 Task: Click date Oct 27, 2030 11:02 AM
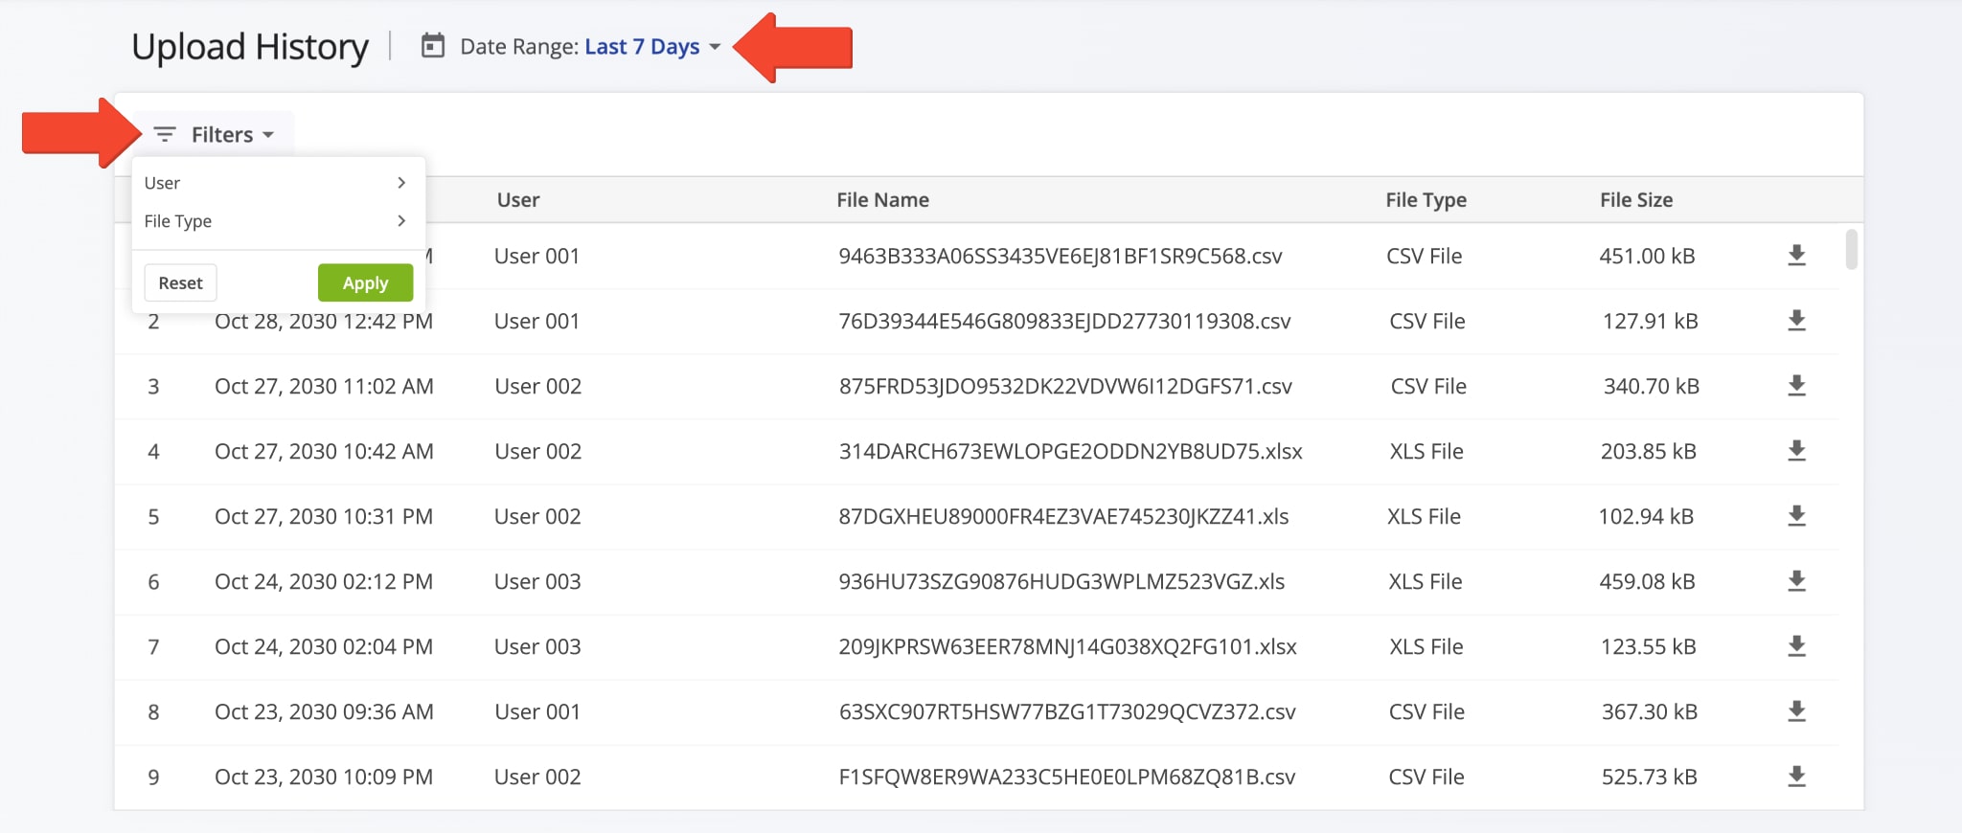click(324, 387)
